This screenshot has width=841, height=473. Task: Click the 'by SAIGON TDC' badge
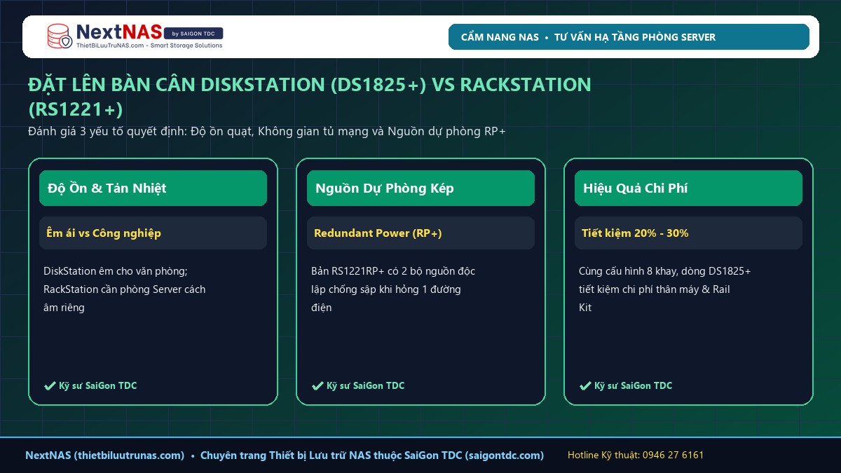(193, 33)
